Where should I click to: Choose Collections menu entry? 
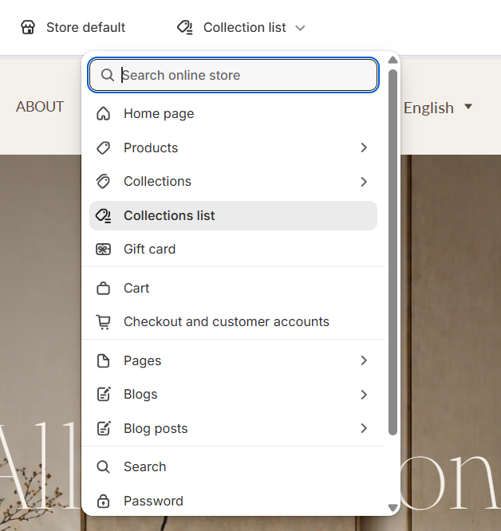[233, 182]
